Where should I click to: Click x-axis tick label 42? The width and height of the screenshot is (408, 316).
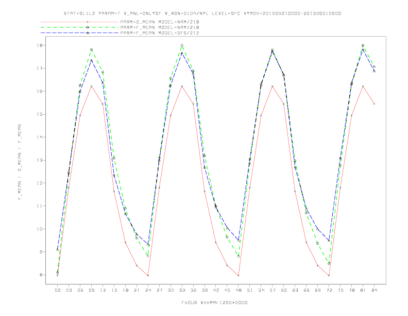216,290
